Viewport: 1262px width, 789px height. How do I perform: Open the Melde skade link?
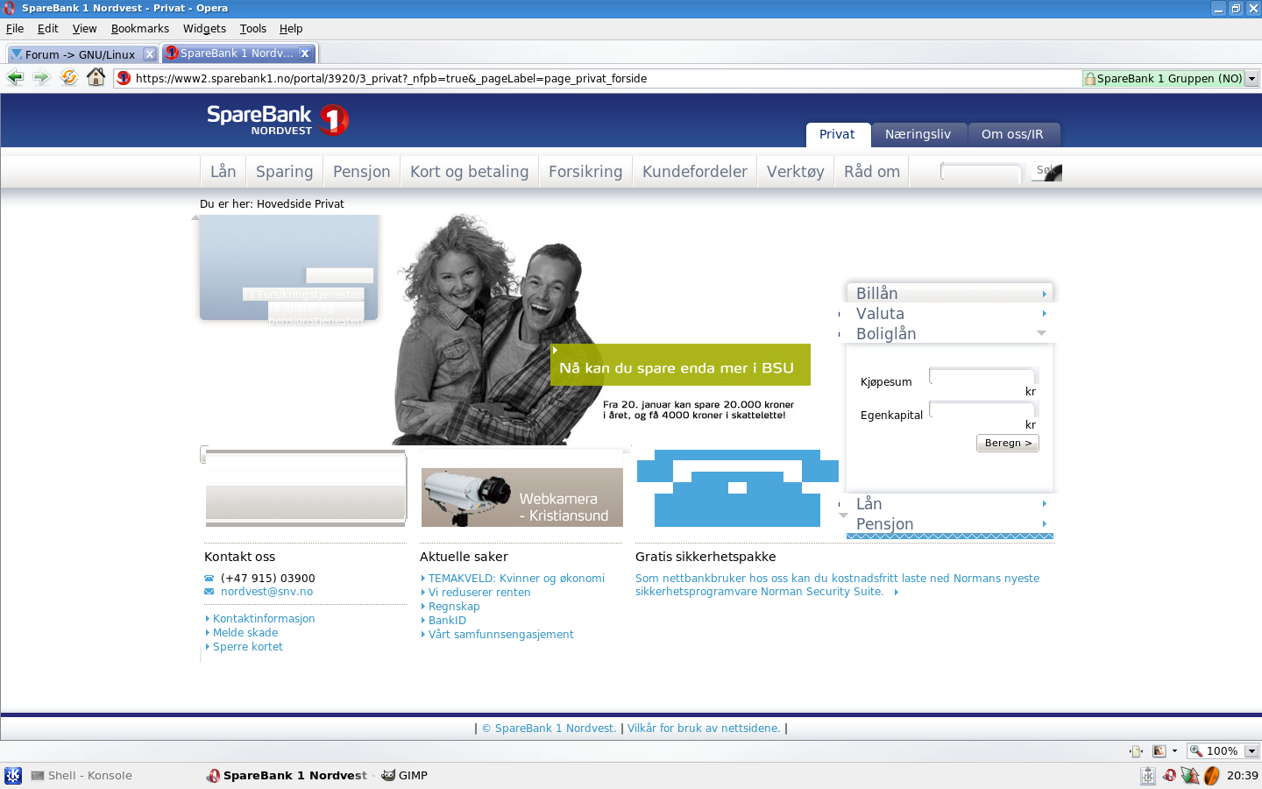click(245, 633)
